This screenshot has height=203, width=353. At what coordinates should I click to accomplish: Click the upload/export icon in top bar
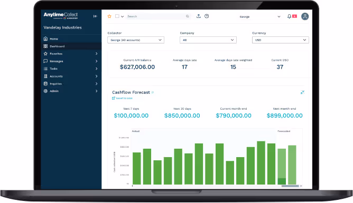pyautogui.click(x=198, y=16)
